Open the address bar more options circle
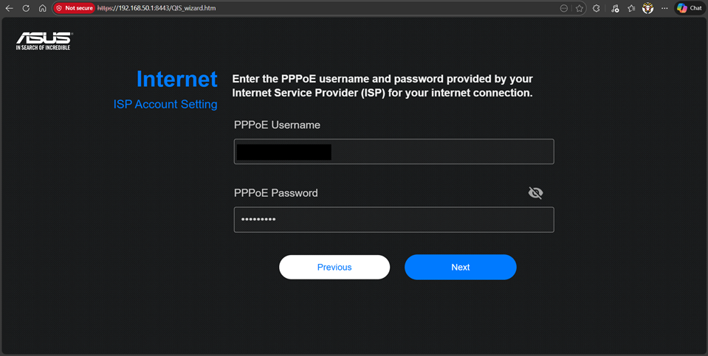The height and width of the screenshot is (356, 708). pos(564,8)
